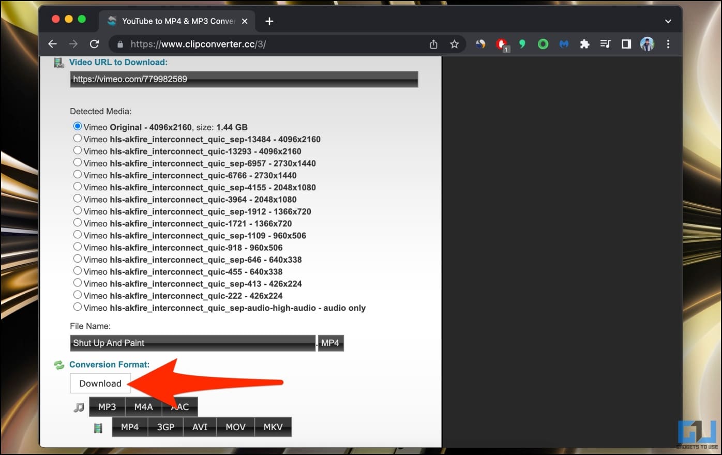
Task: Select the MOV video format
Action: pyautogui.click(x=235, y=427)
